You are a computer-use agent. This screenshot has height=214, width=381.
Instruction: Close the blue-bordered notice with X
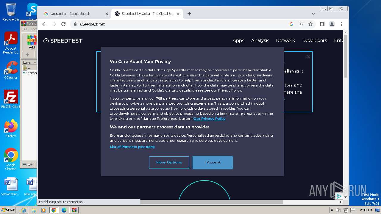pyautogui.click(x=308, y=56)
